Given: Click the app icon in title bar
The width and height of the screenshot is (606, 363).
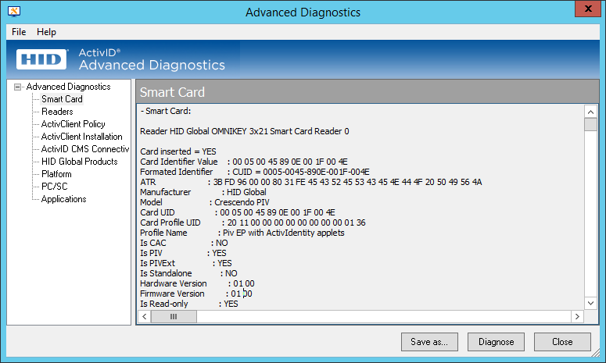Looking at the screenshot, I should click(x=14, y=12).
